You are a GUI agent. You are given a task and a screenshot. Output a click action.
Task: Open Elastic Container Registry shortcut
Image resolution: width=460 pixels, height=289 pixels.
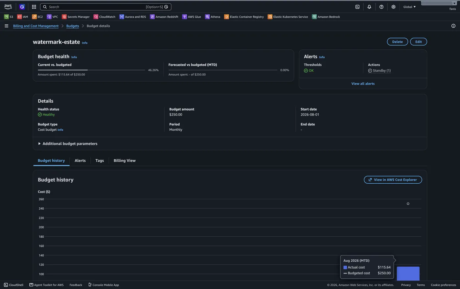click(x=244, y=17)
